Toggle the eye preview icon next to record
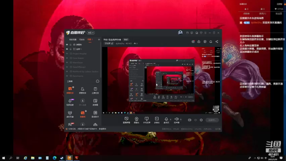 point(195,120)
